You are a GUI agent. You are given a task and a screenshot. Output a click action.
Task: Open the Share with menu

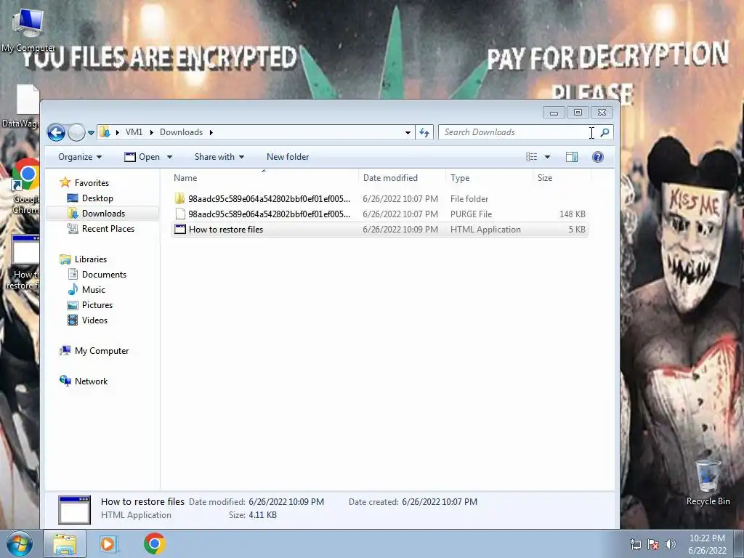tap(219, 157)
